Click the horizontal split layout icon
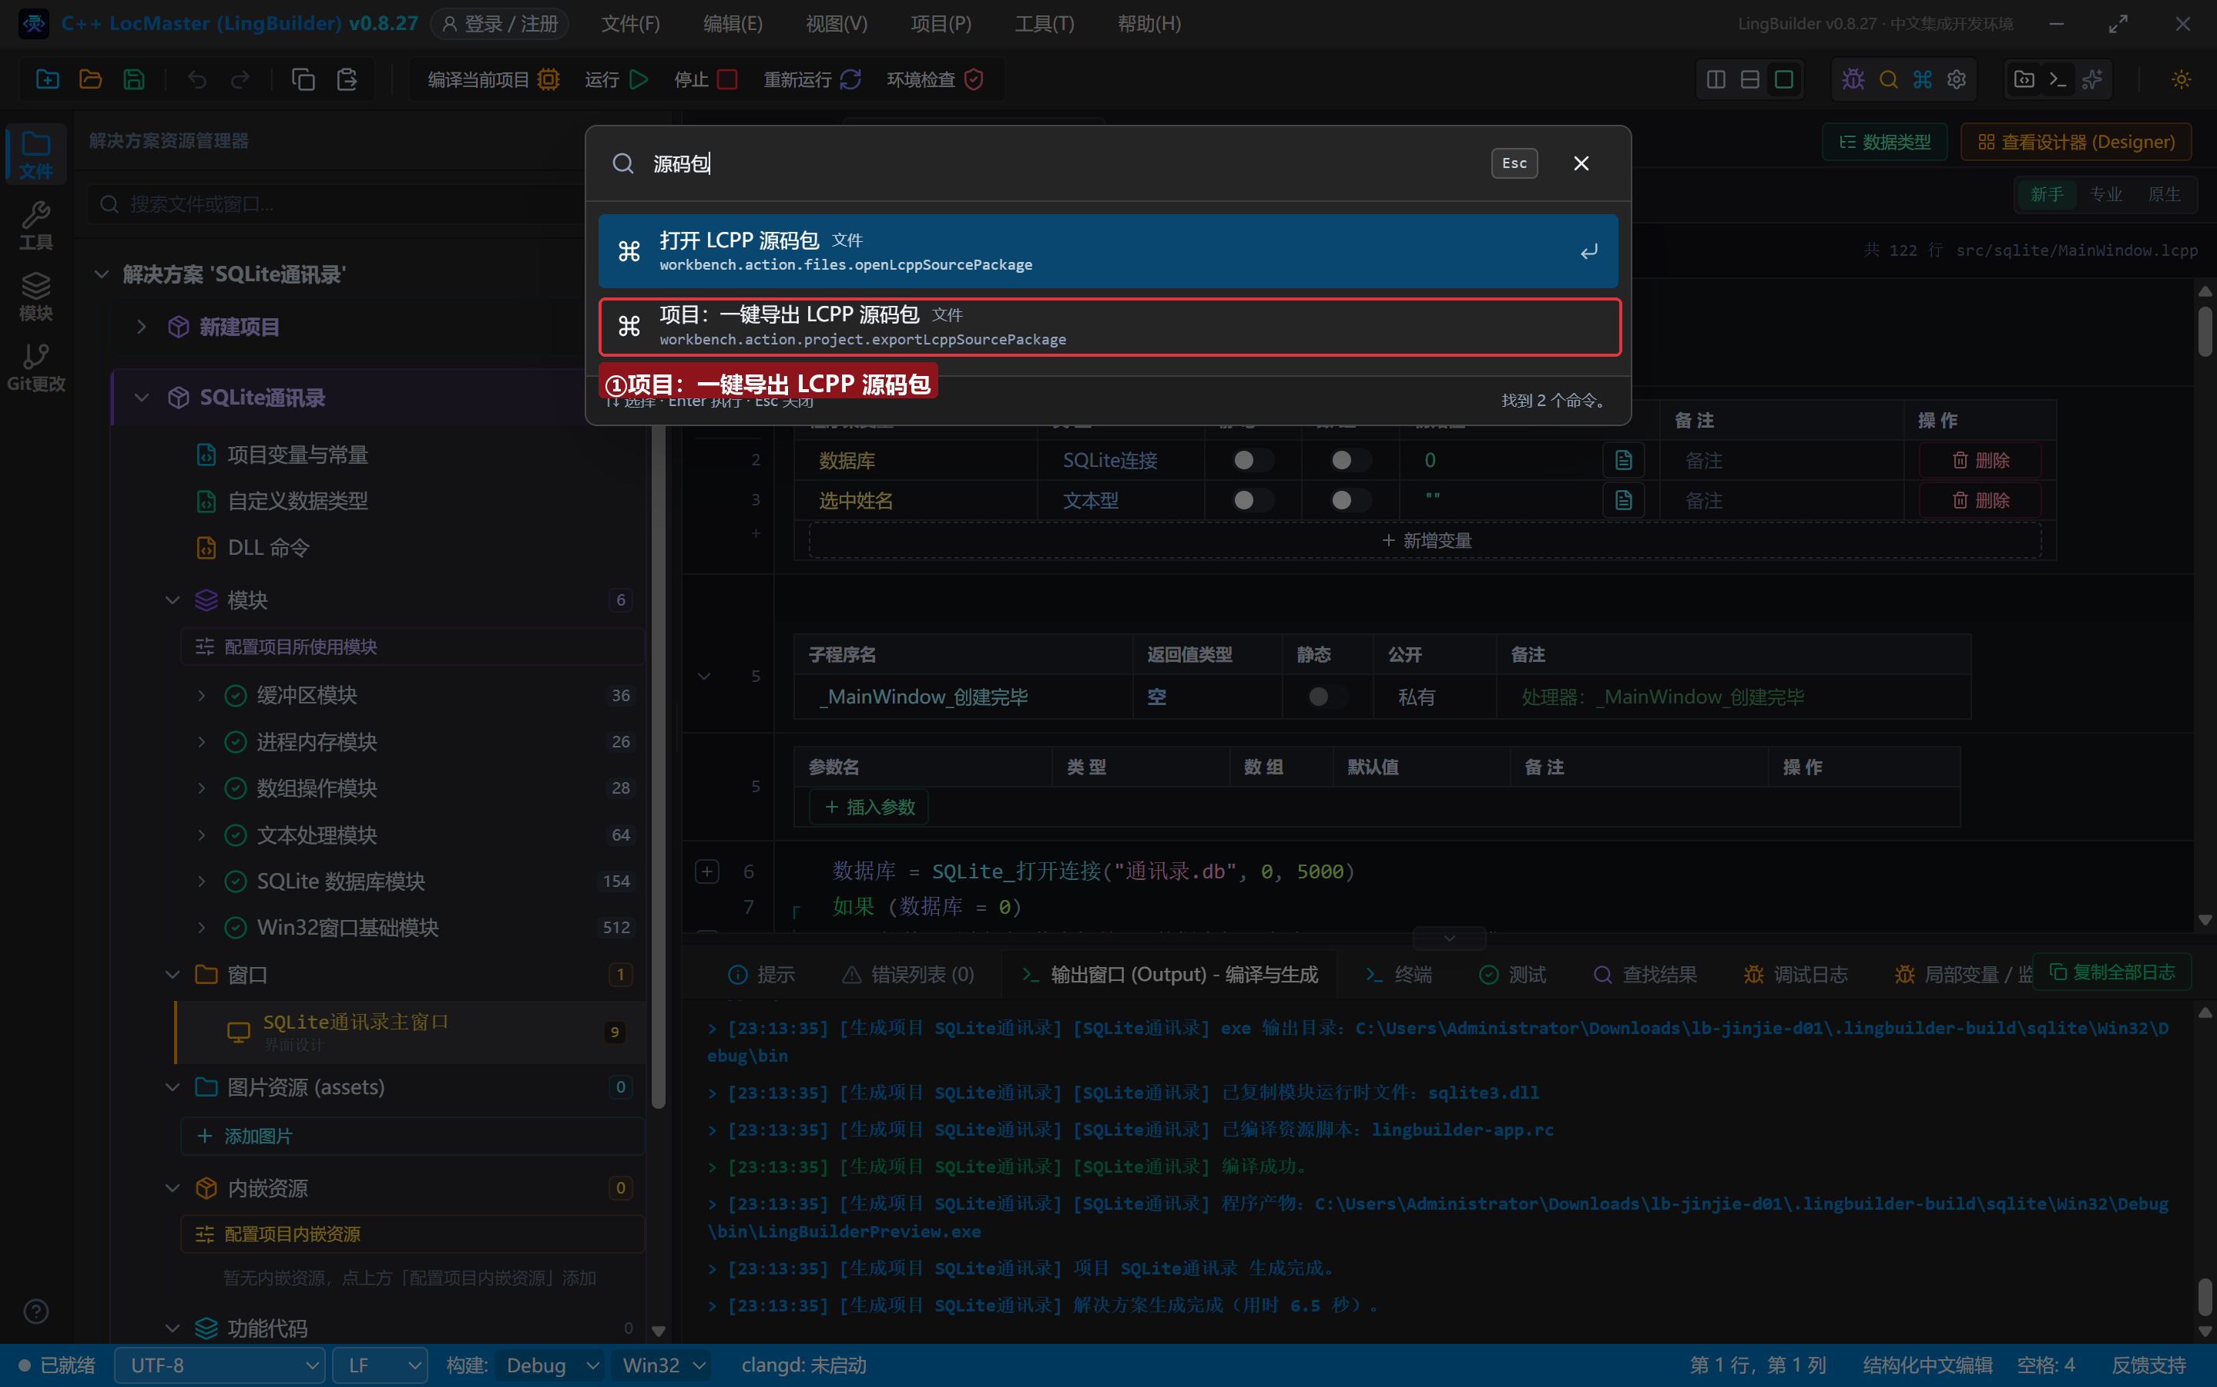This screenshot has height=1387, width=2217. [1749, 80]
